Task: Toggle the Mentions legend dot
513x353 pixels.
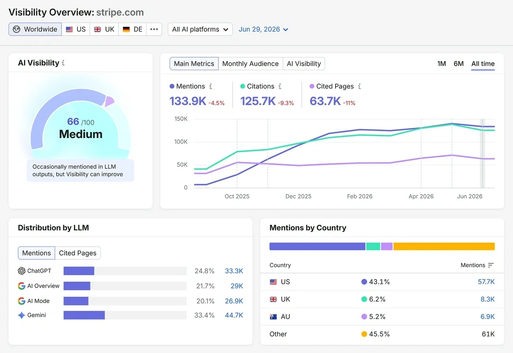Action: 172,86
